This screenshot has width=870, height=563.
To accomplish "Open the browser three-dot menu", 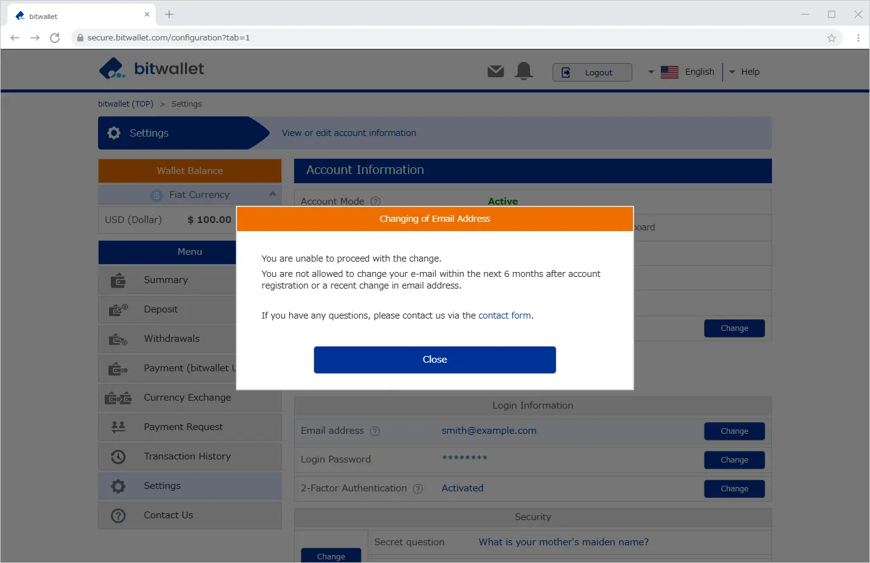I will [x=858, y=38].
